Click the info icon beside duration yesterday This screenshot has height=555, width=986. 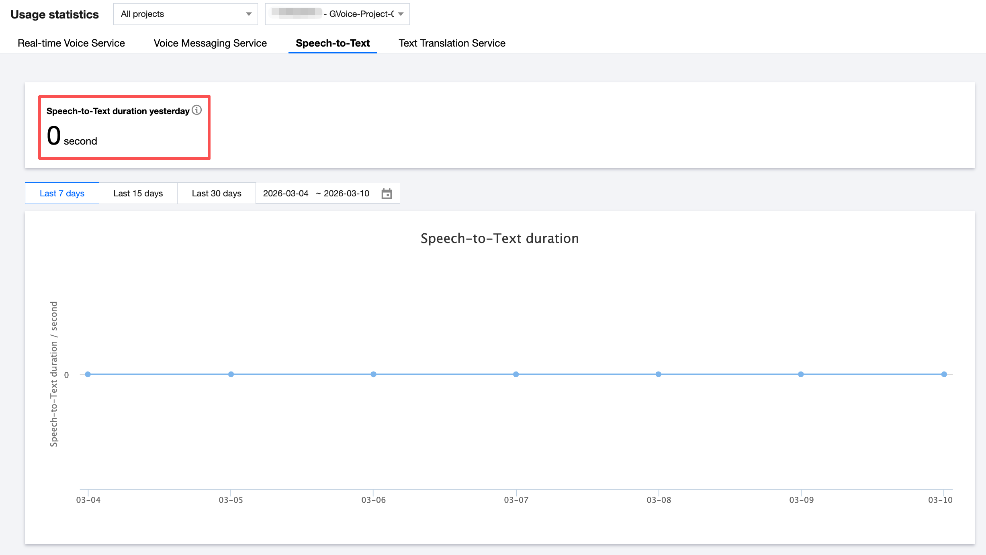[196, 110]
